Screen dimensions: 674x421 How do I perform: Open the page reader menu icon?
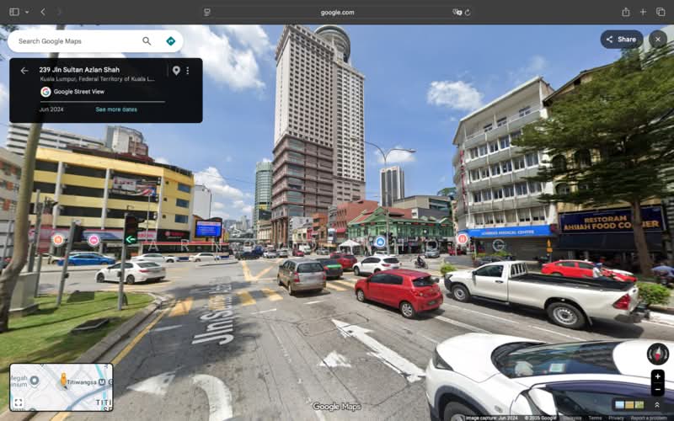[207, 13]
